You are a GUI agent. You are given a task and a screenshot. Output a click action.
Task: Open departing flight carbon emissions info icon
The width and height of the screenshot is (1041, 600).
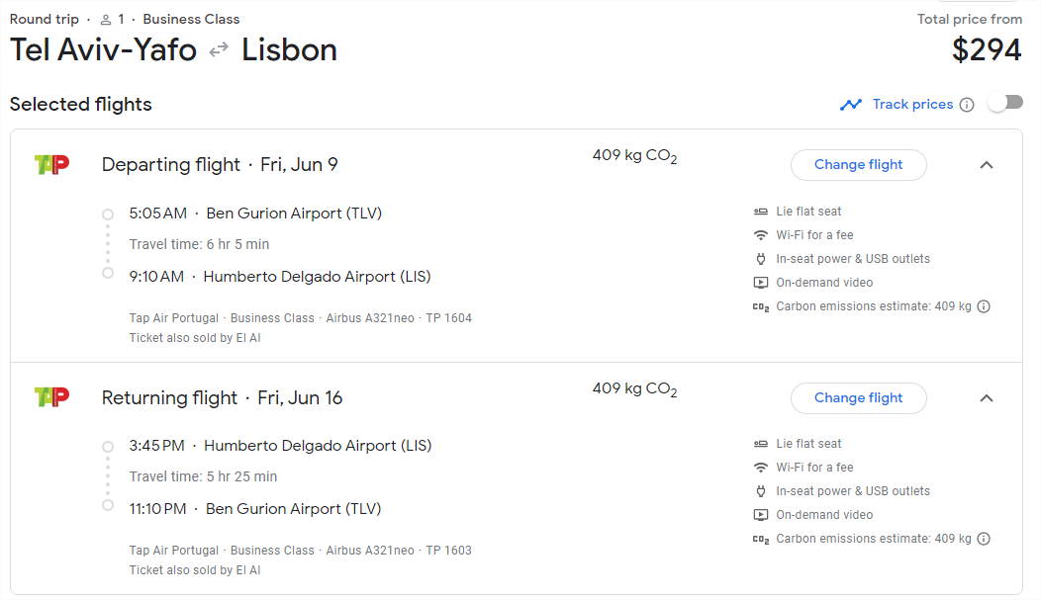pyautogui.click(x=984, y=306)
